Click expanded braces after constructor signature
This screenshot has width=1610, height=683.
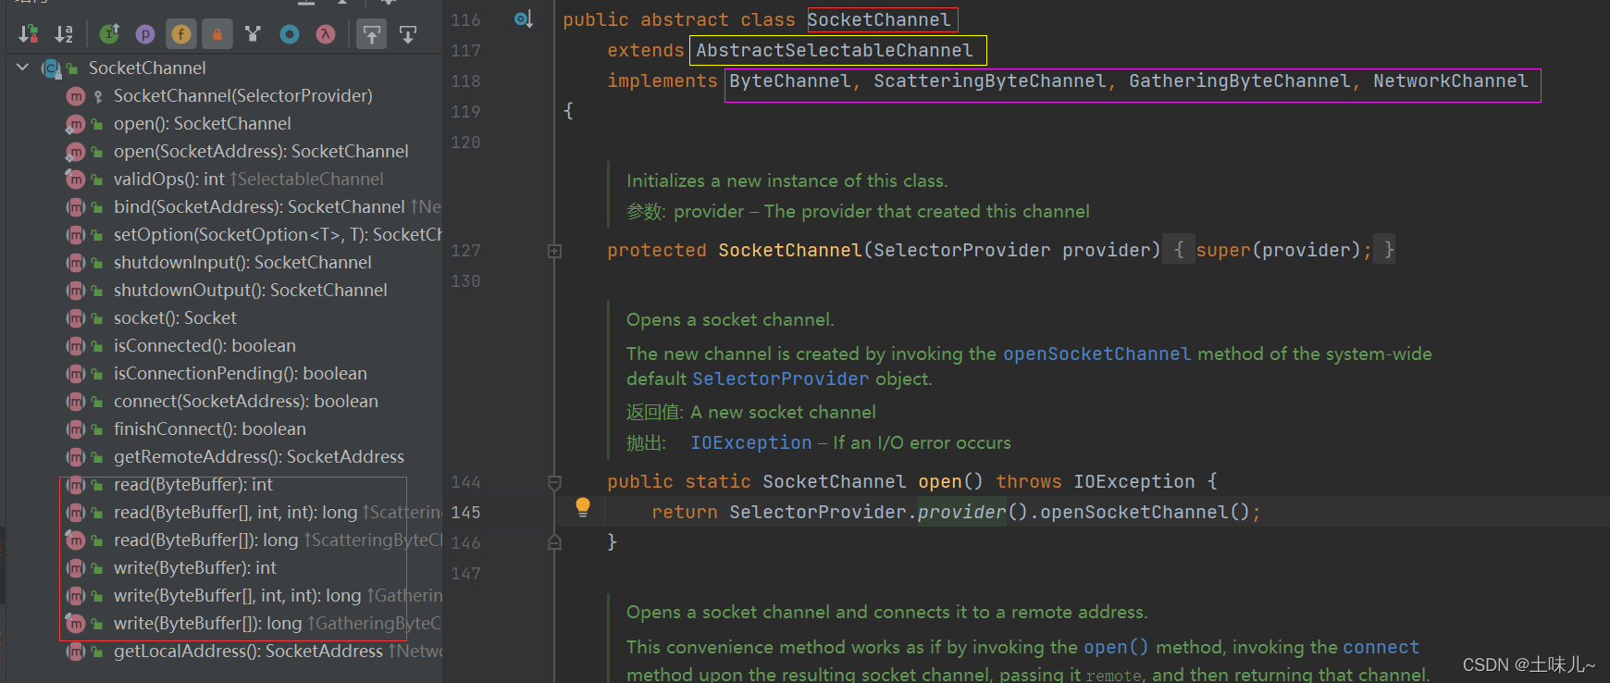(x=1178, y=250)
